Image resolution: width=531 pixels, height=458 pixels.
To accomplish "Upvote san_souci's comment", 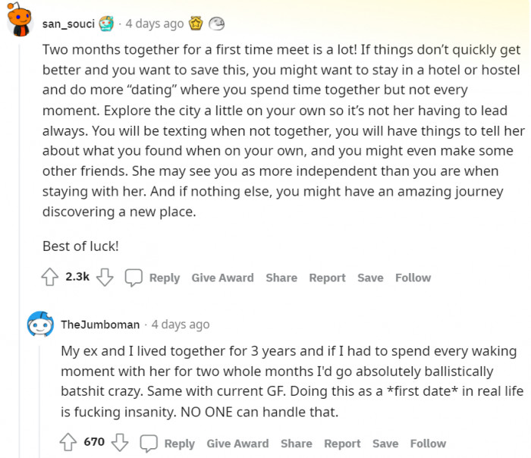I will [51, 278].
